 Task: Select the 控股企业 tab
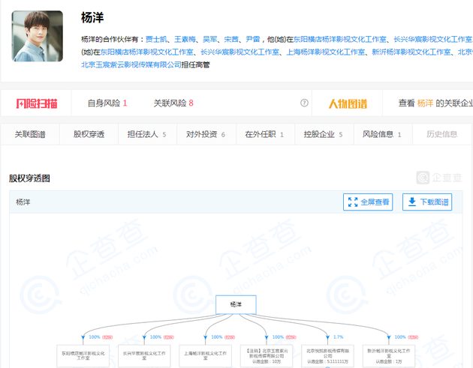point(322,135)
